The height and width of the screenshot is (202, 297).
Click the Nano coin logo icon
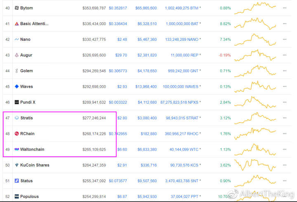[x=16, y=39]
